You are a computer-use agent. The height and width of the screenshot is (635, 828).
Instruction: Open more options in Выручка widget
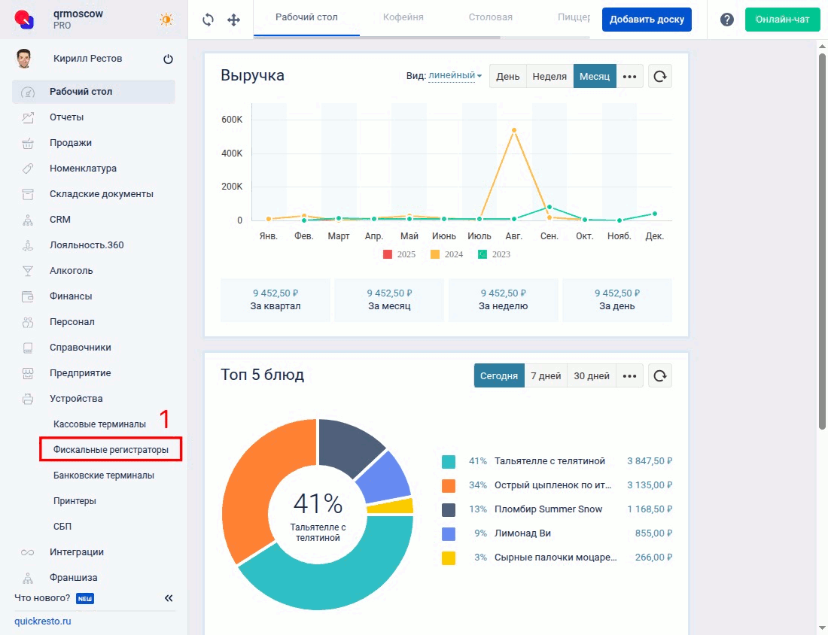coord(630,77)
